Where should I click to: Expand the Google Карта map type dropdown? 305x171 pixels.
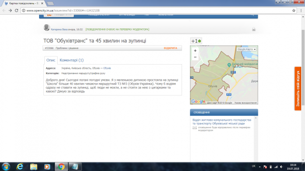(246, 49)
